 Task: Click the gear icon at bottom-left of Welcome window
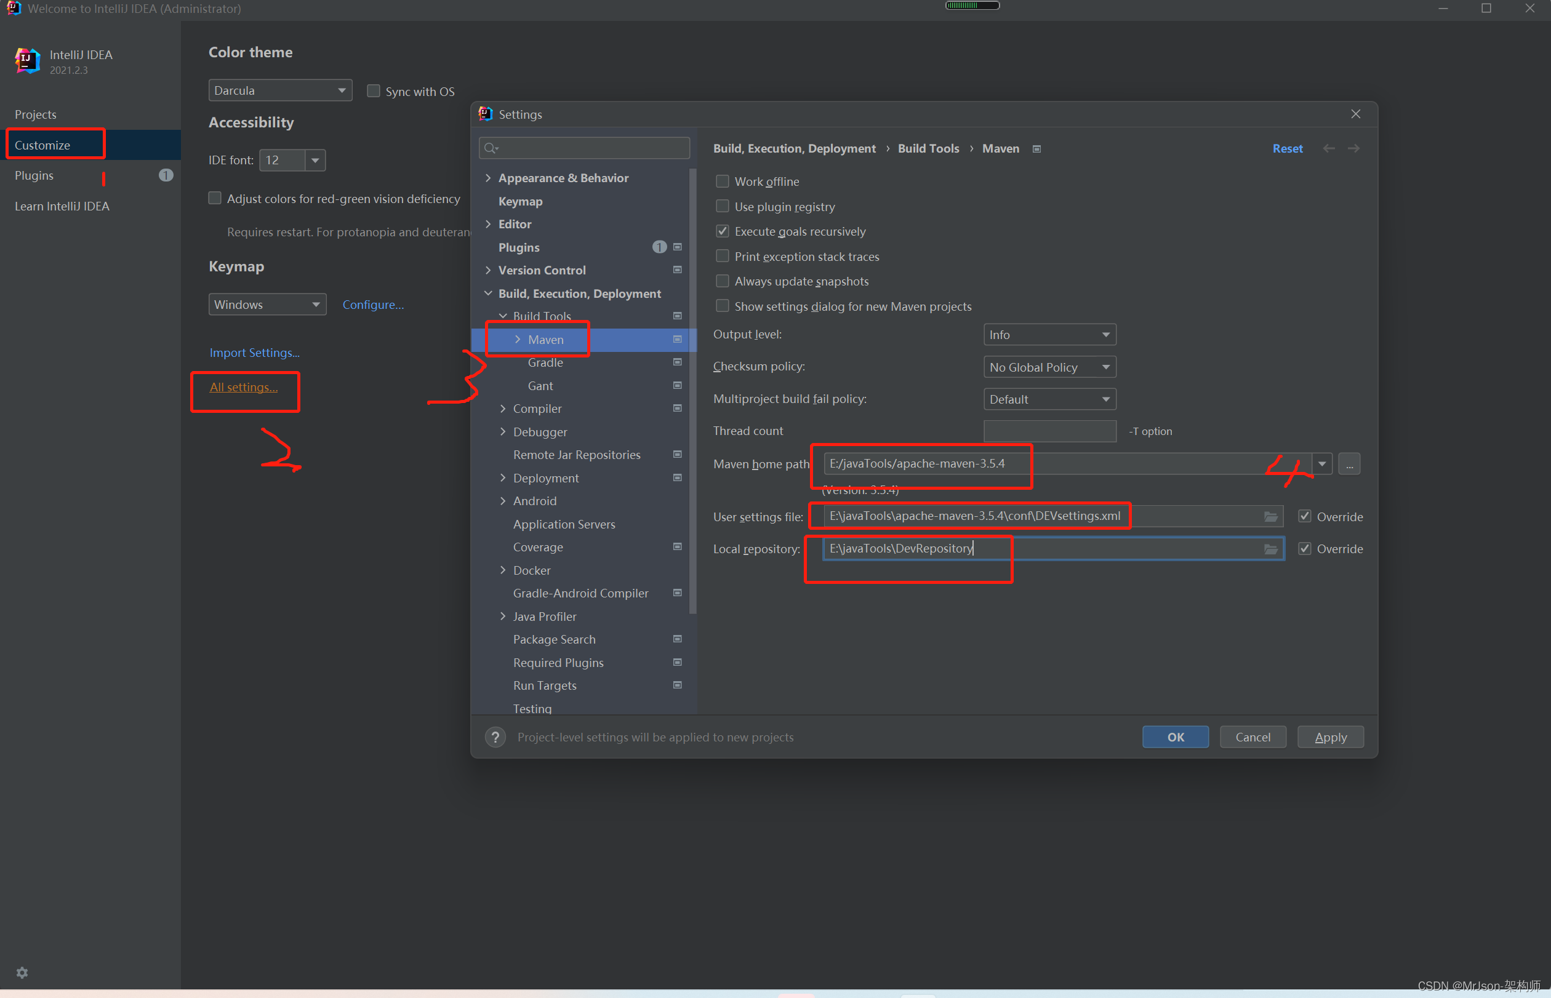pyautogui.click(x=22, y=972)
